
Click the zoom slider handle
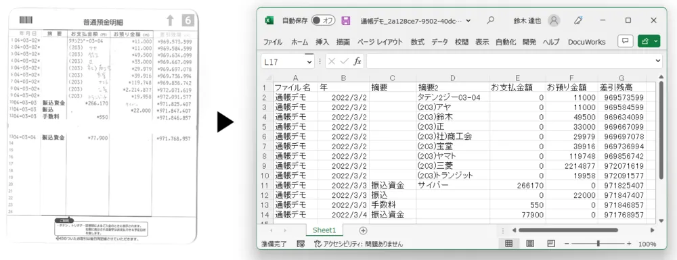point(598,244)
